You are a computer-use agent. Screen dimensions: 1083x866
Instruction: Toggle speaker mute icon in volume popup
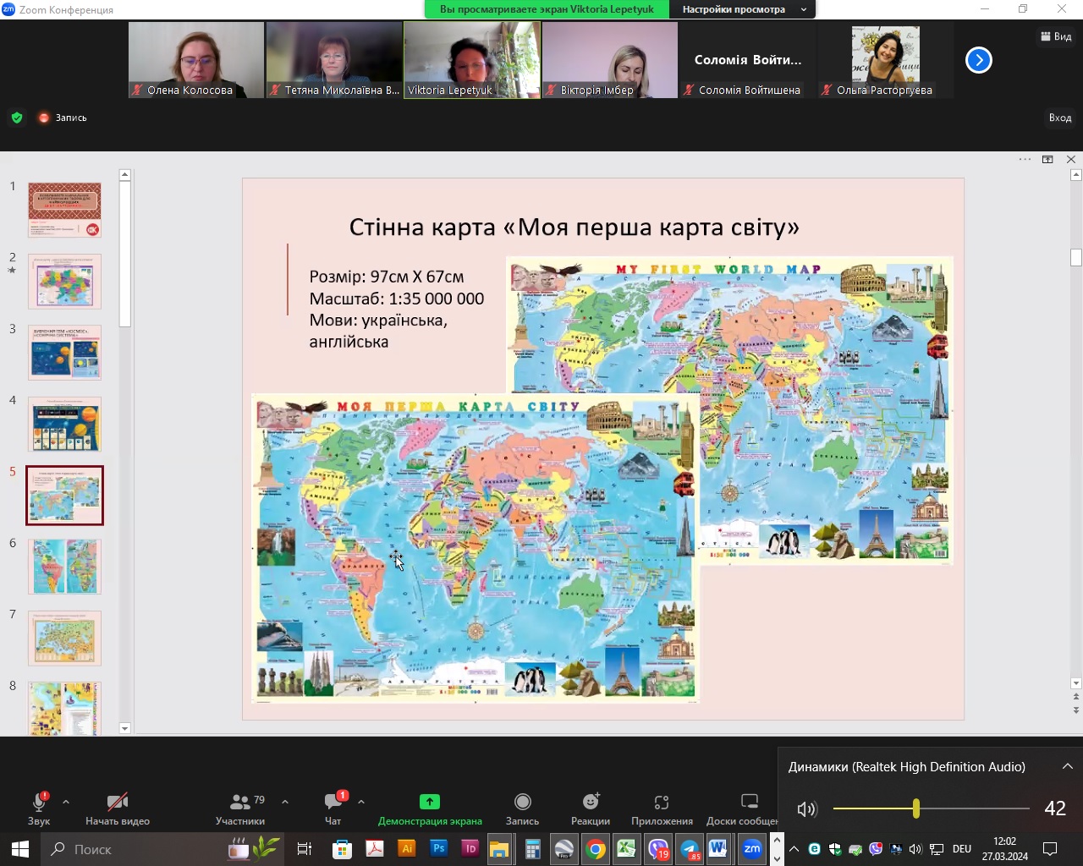[x=806, y=809]
